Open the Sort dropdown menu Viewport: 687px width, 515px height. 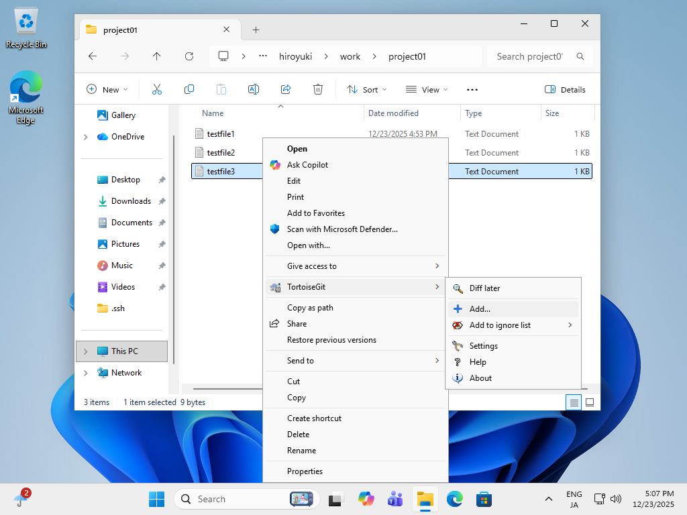366,89
